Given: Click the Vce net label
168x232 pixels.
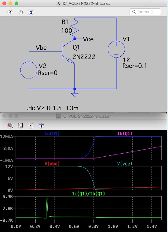Looking at the screenshot, I should (x=88, y=39).
